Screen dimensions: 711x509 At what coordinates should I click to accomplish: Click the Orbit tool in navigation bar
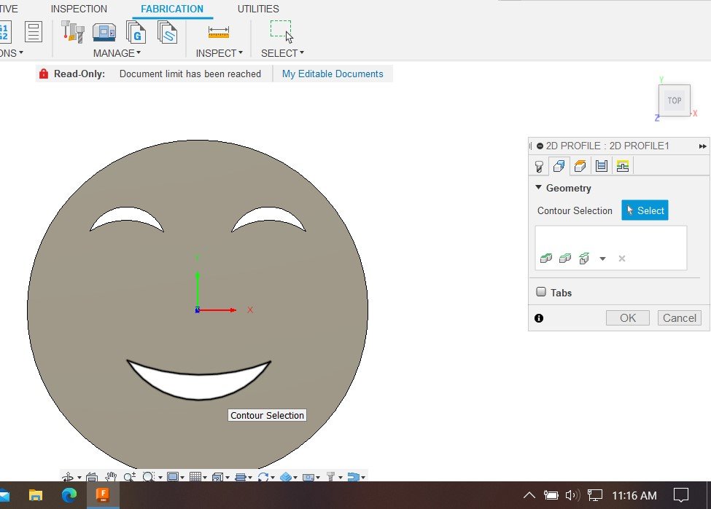pyautogui.click(x=68, y=477)
